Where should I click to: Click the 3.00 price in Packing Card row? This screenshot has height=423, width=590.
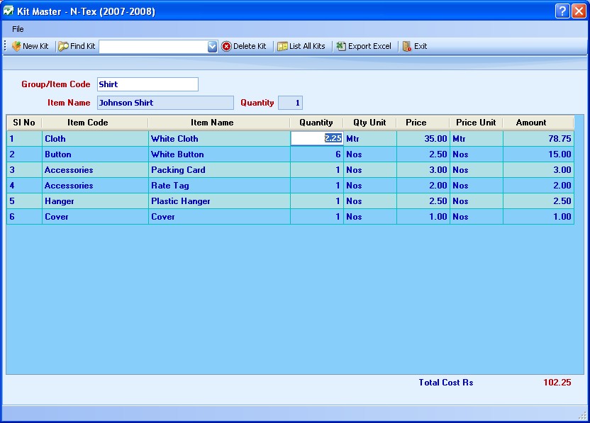click(423, 170)
